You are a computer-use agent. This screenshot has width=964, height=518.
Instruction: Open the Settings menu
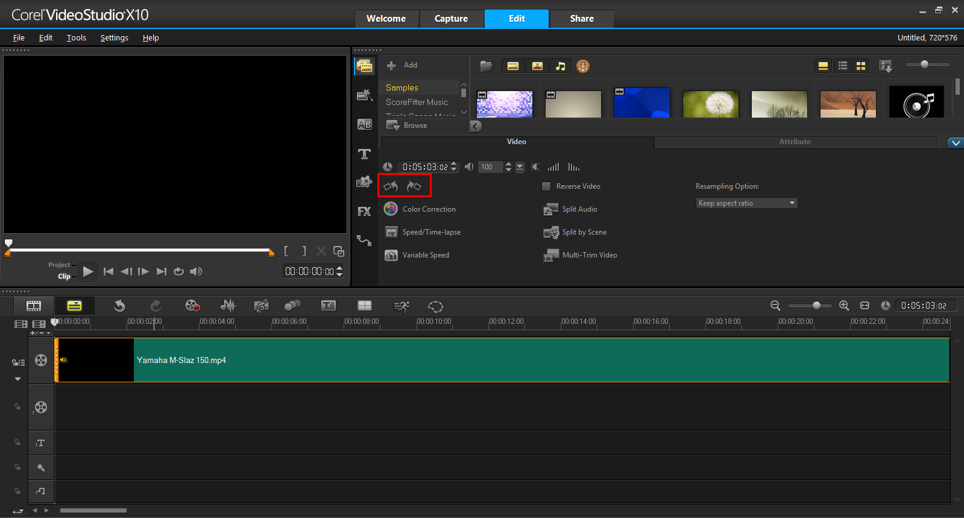tap(114, 37)
